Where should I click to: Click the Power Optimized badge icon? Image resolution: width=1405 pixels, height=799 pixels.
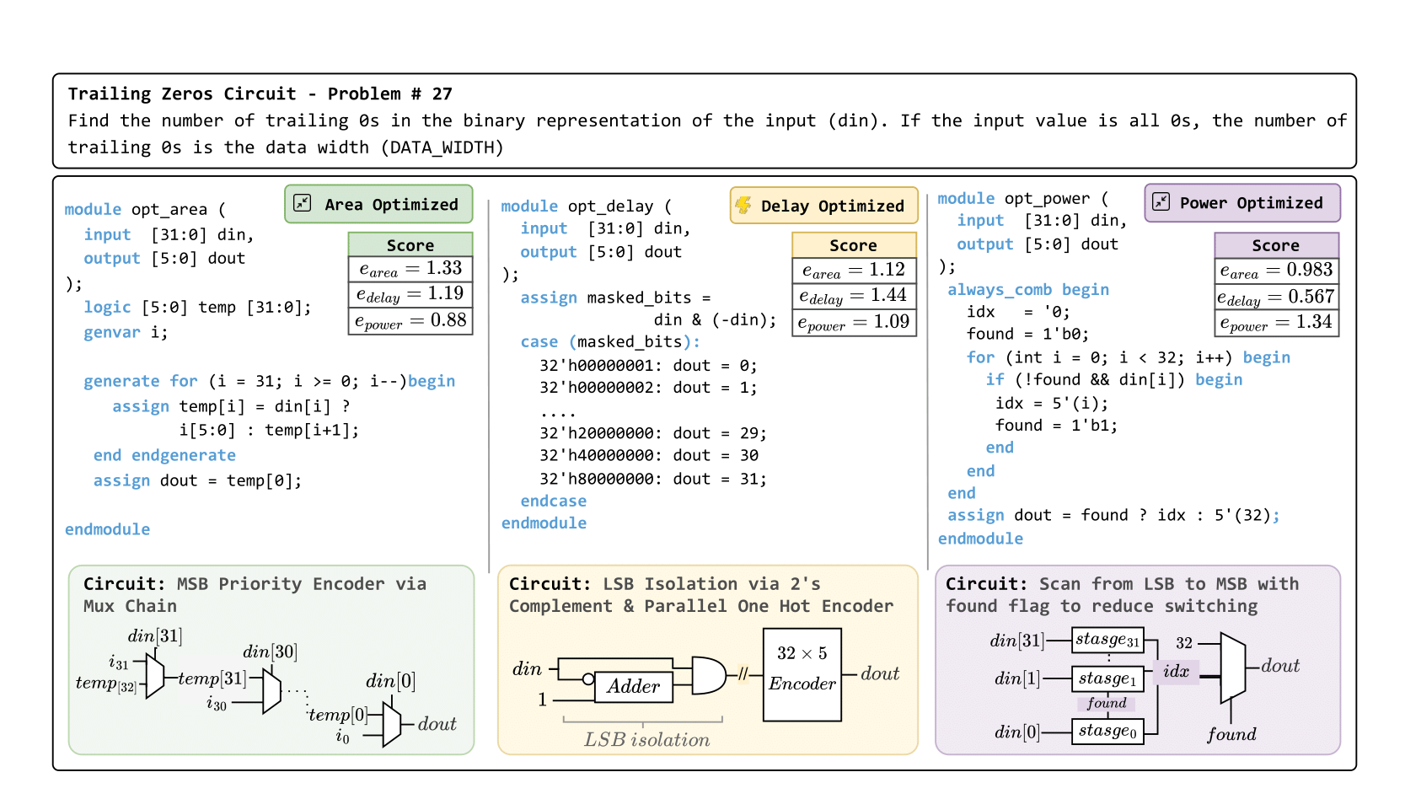[1161, 201]
